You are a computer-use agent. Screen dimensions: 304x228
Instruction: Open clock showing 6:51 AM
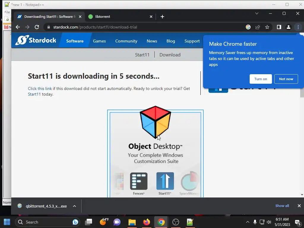pyautogui.click(x=282, y=222)
